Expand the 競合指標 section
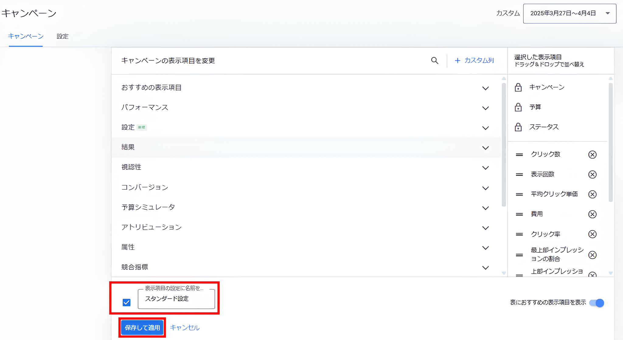 tap(485, 268)
